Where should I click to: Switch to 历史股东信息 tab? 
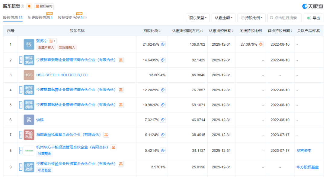pos(40,18)
